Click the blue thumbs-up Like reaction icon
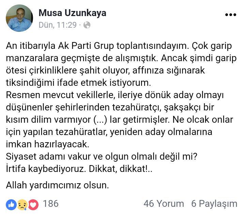This screenshot has width=243, height=214. tap(11, 204)
